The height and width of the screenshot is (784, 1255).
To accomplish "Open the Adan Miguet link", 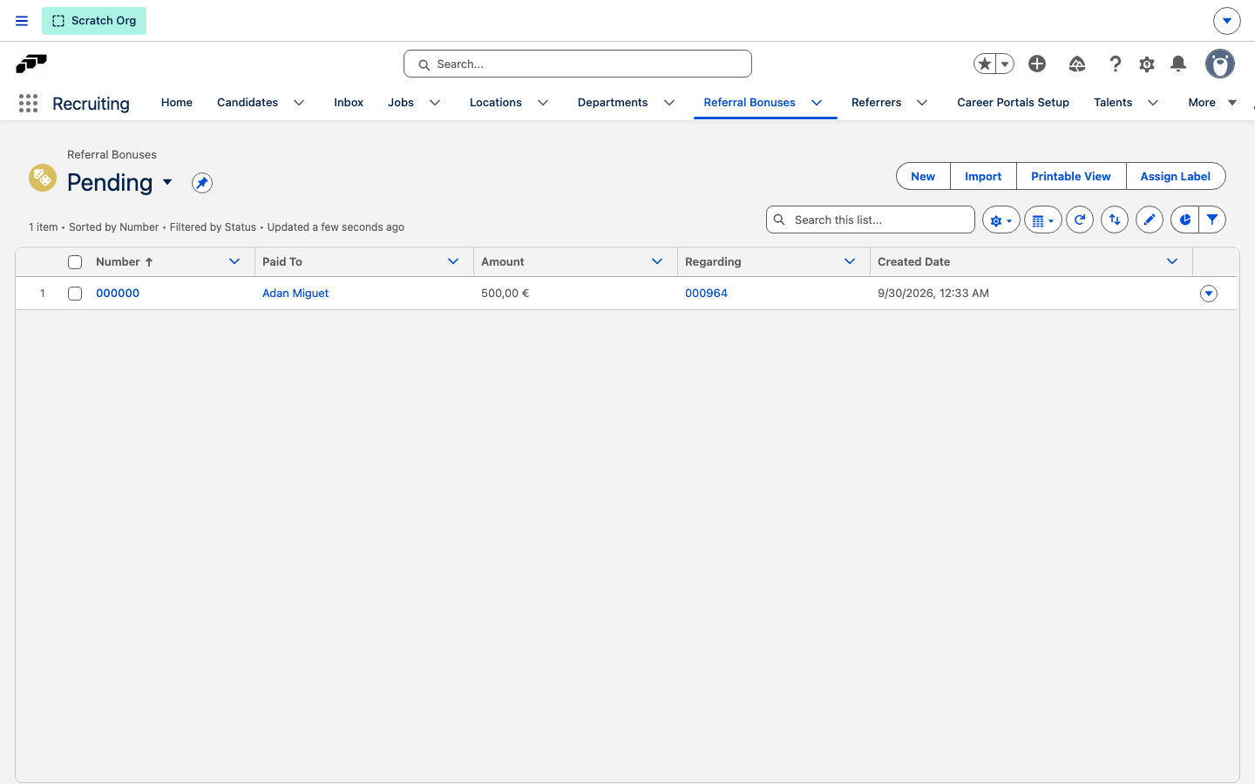I will [295, 294].
